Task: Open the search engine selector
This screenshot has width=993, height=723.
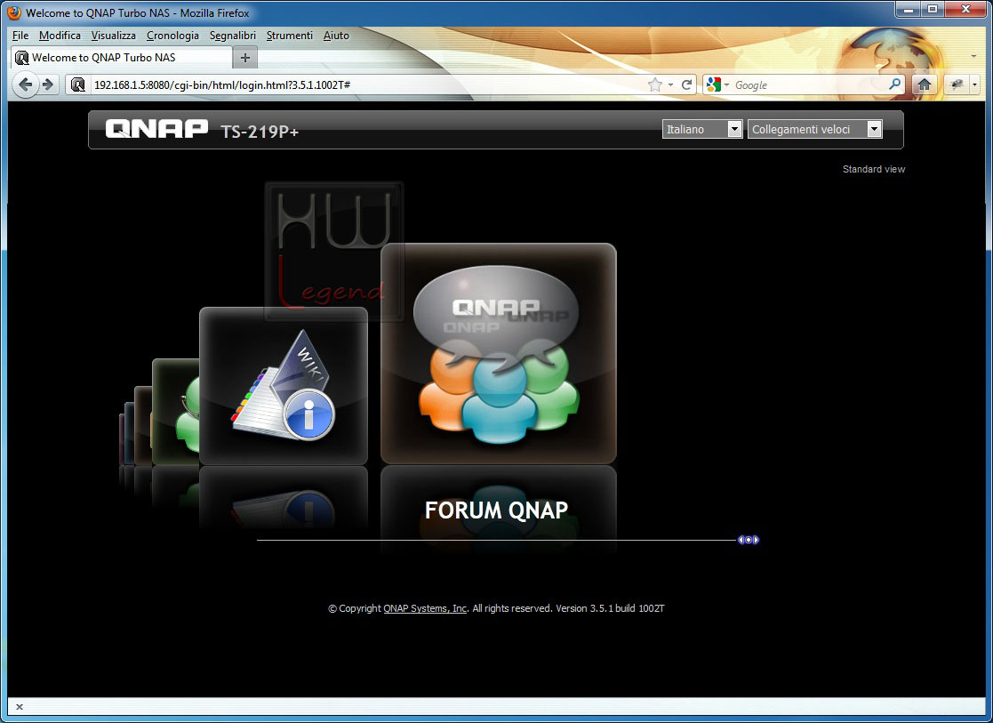Action: [x=717, y=84]
